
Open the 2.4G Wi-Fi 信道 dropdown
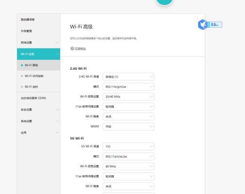[128, 77]
